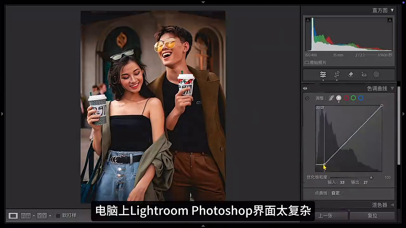Click the saturation value 100
This screenshot has width=406, height=228.
[388, 178]
